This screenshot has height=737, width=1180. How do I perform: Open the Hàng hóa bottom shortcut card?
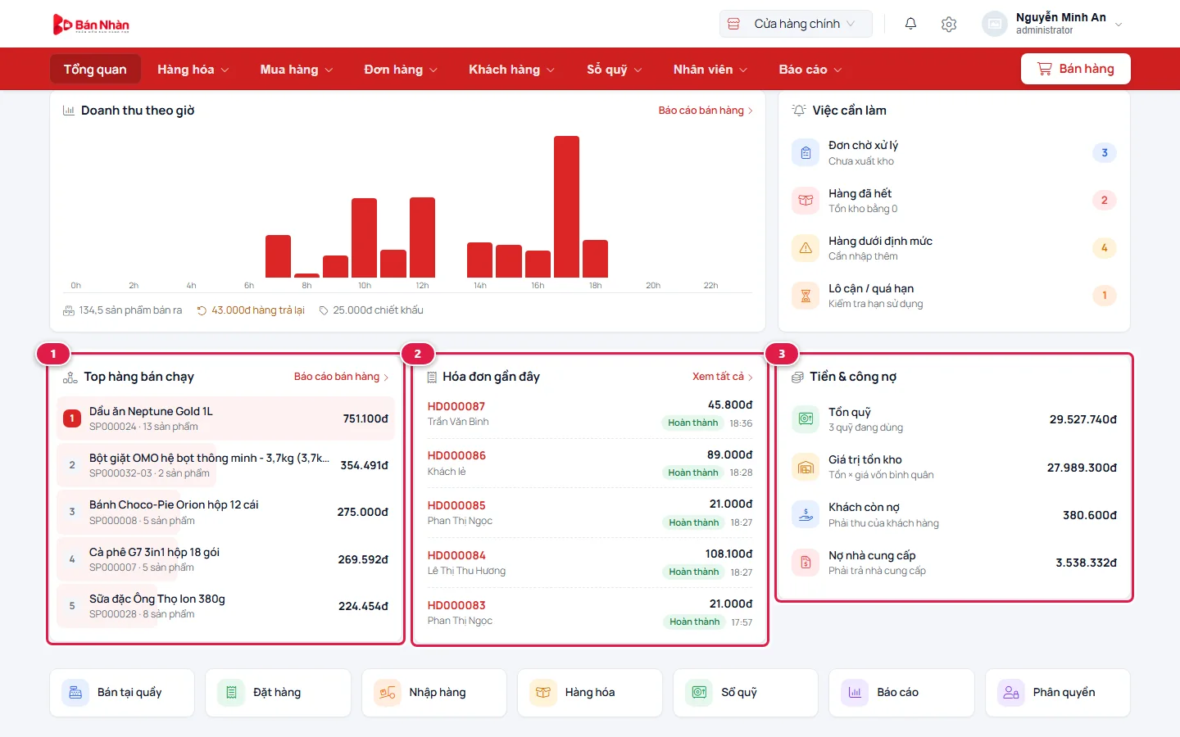(x=590, y=693)
